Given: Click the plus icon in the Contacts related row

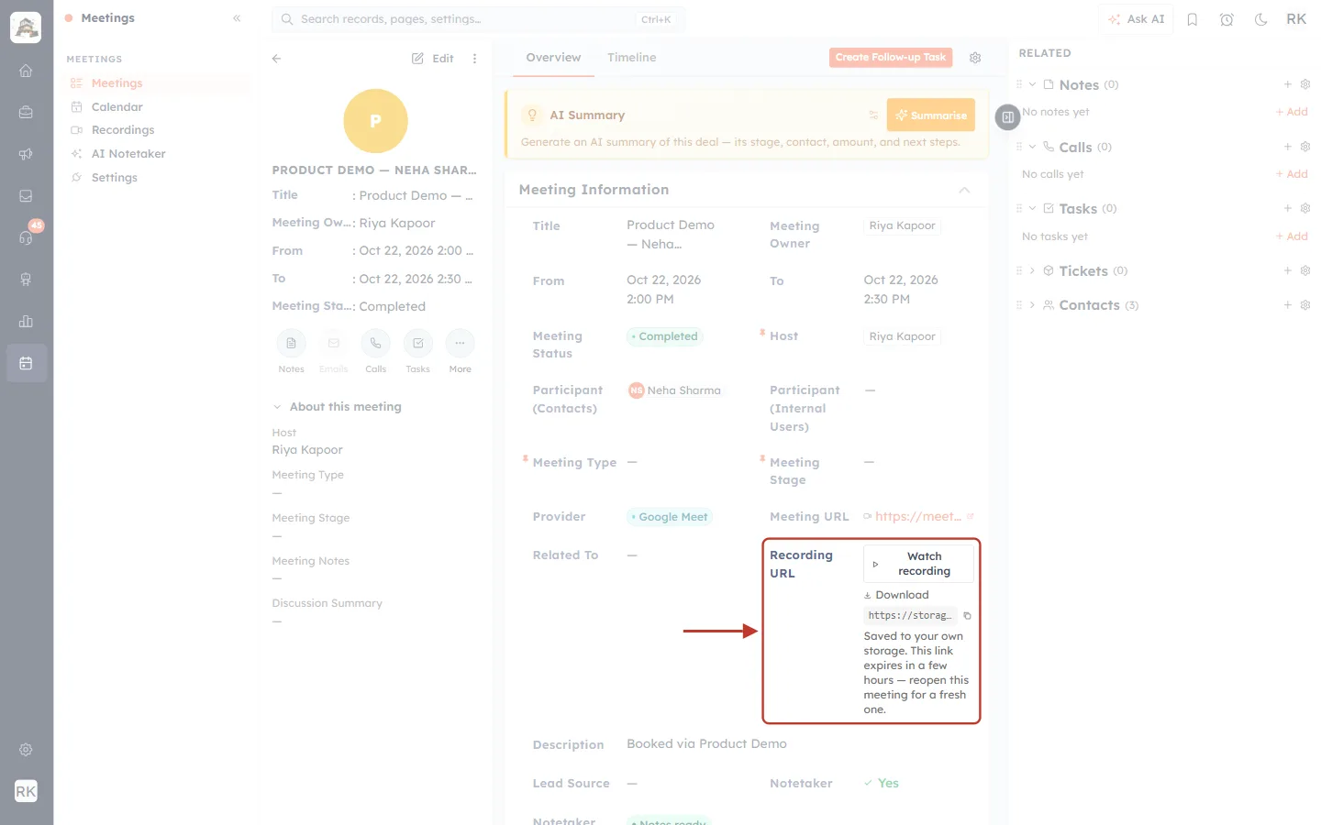Looking at the screenshot, I should click(x=1288, y=305).
